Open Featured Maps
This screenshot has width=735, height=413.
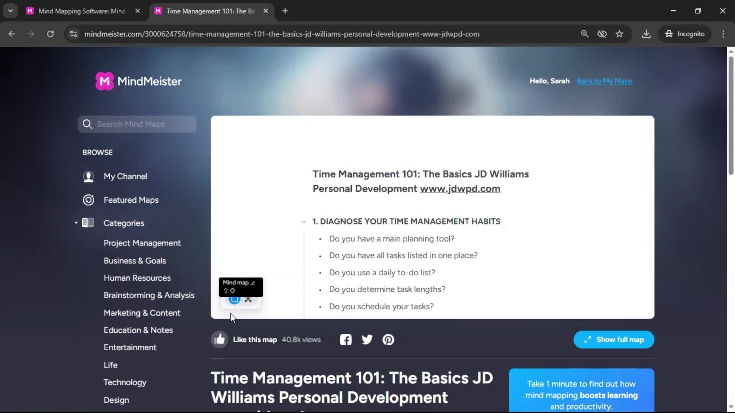click(131, 200)
